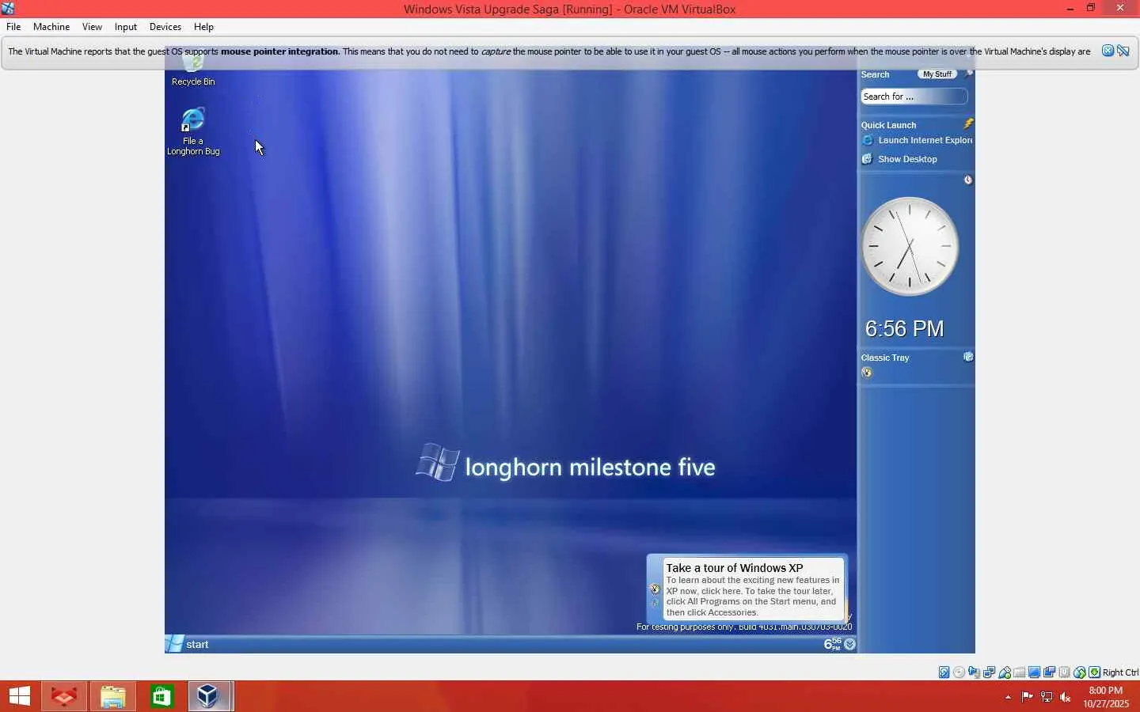Open the VirtualBox File menu
Viewport: 1140px width, 712px height.
pos(13,27)
